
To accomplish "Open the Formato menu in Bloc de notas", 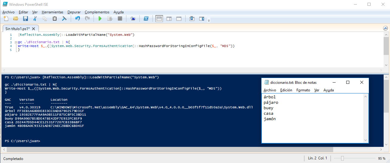I will [x=303, y=90].
